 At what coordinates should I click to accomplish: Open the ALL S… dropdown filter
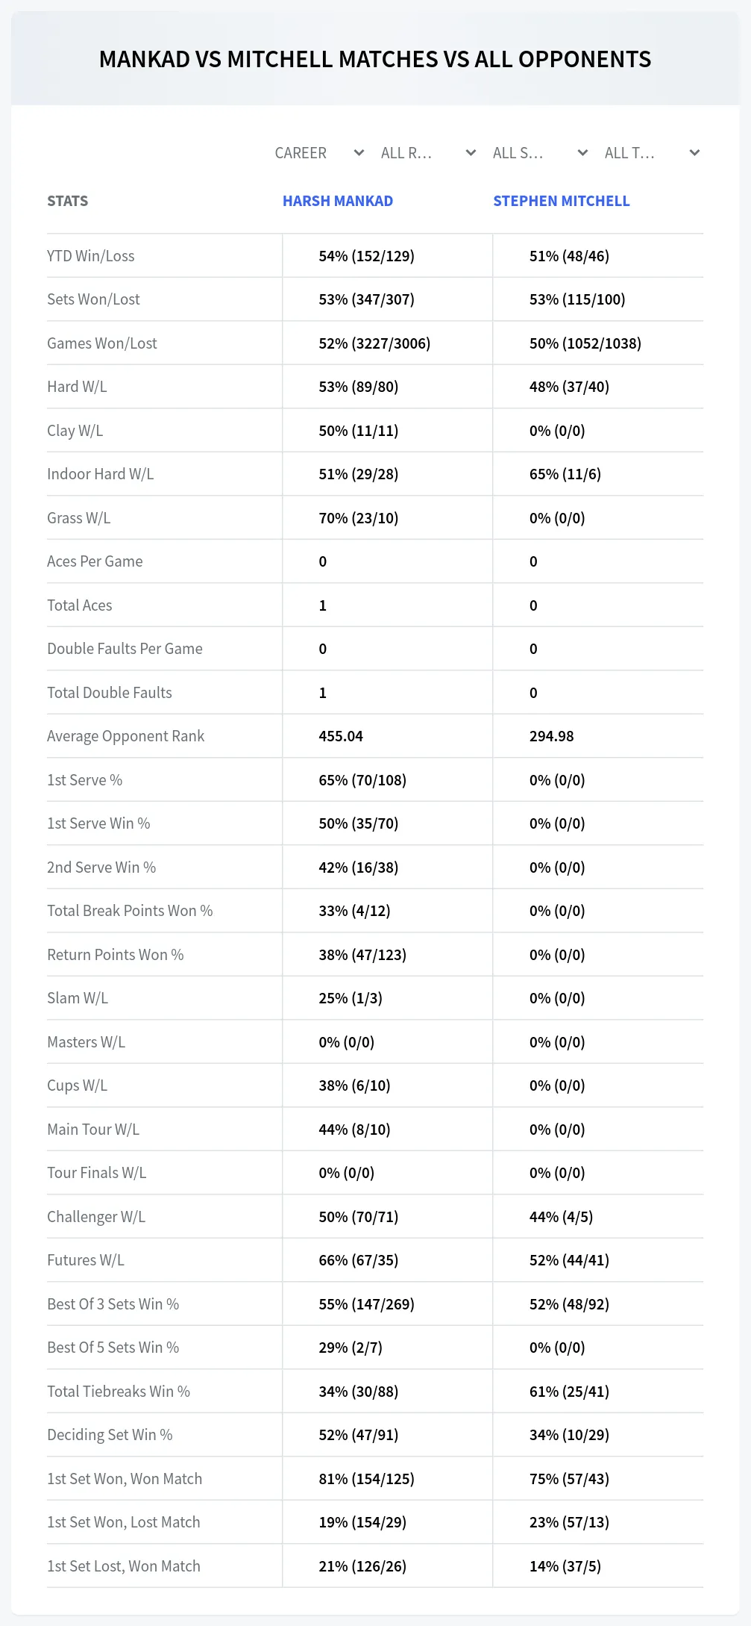[540, 153]
